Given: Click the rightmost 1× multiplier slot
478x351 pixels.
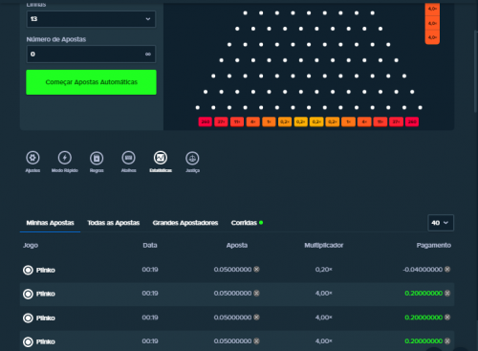Looking at the screenshot, I should click(348, 121).
